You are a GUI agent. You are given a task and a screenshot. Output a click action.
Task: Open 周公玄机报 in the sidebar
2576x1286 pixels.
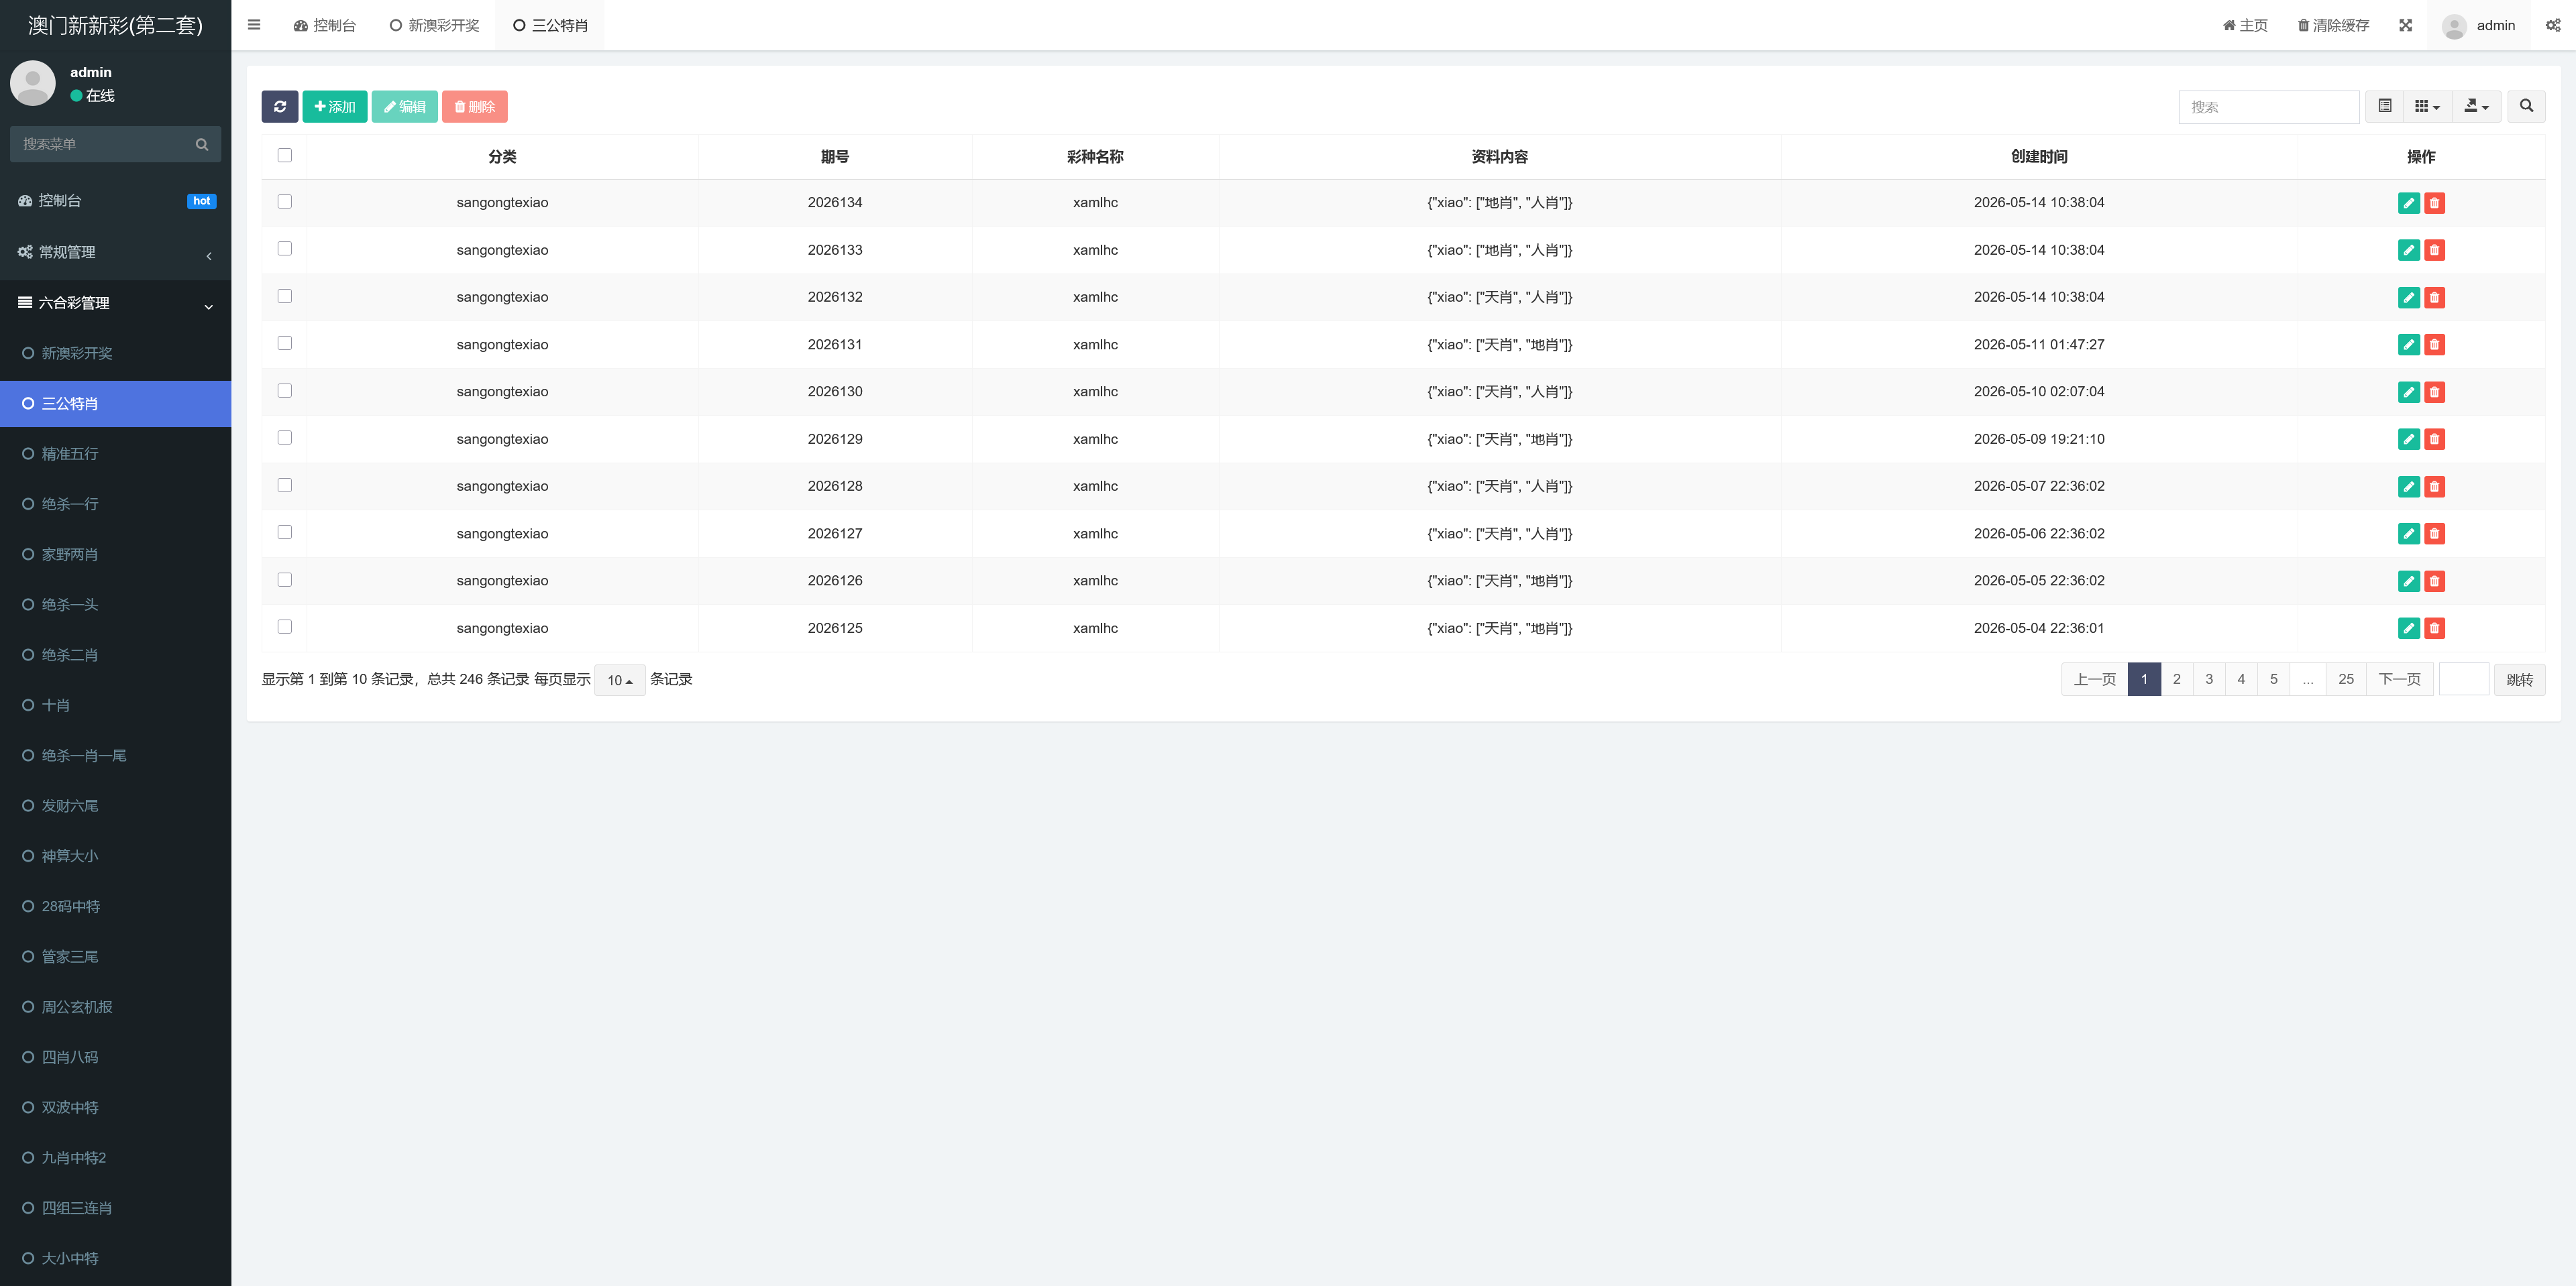click(116, 1007)
